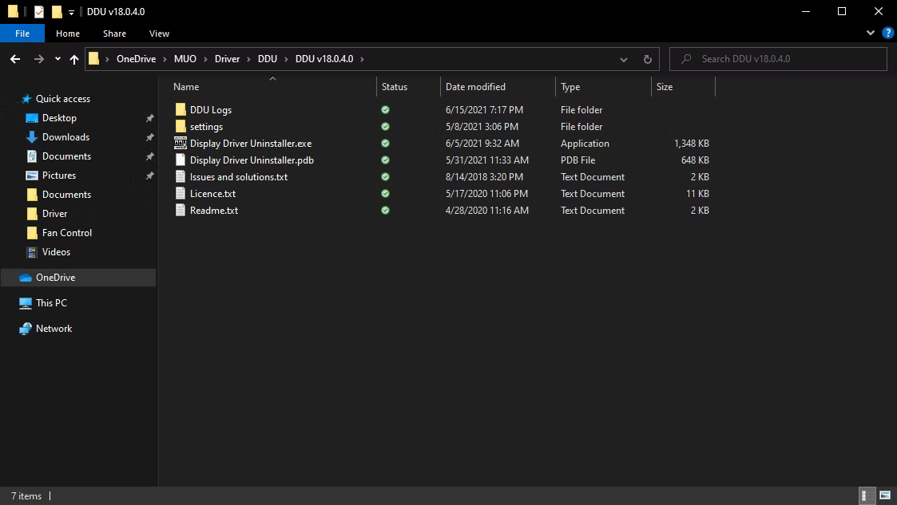This screenshot has height=505, width=897.
Task: Open the address bar history dropdown
Action: click(624, 58)
